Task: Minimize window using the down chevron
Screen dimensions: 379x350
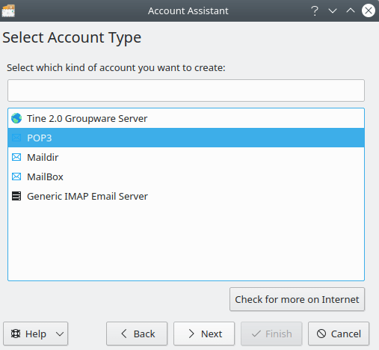Action: pos(333,10)
